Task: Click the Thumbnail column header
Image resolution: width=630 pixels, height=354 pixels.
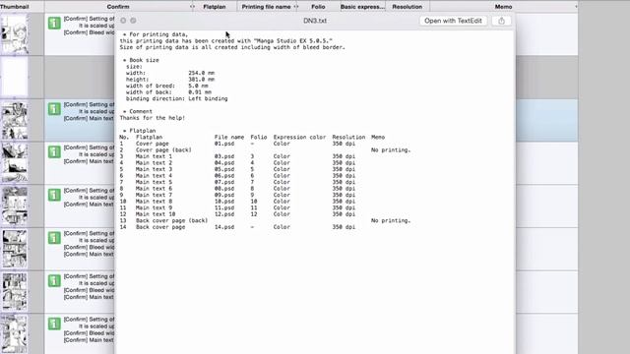Action: click(x=15, y=7)
